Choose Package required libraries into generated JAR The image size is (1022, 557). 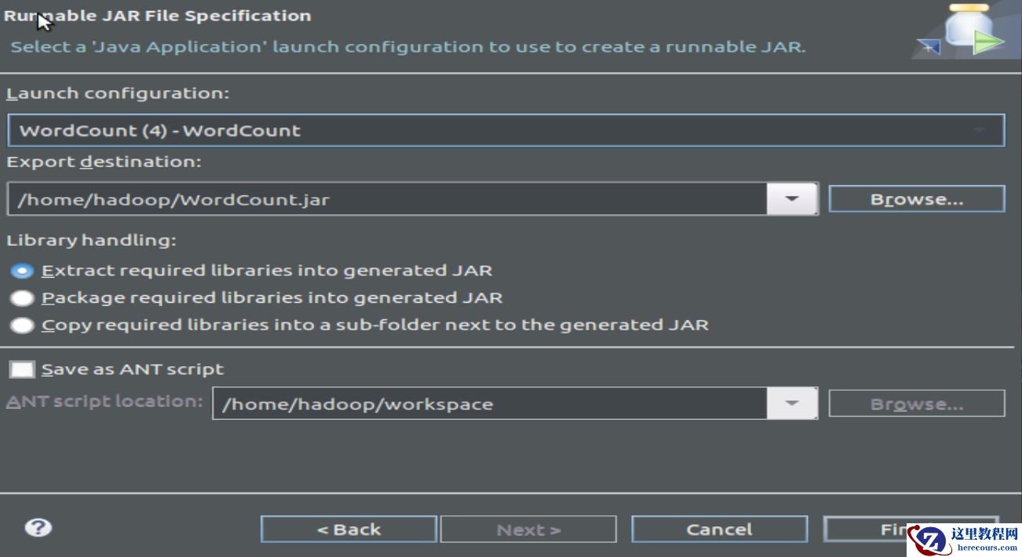coord(23,298)
